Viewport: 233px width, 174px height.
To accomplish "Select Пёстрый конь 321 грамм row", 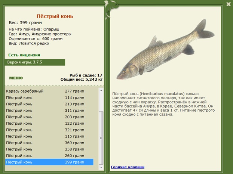I will pos(49,130).
